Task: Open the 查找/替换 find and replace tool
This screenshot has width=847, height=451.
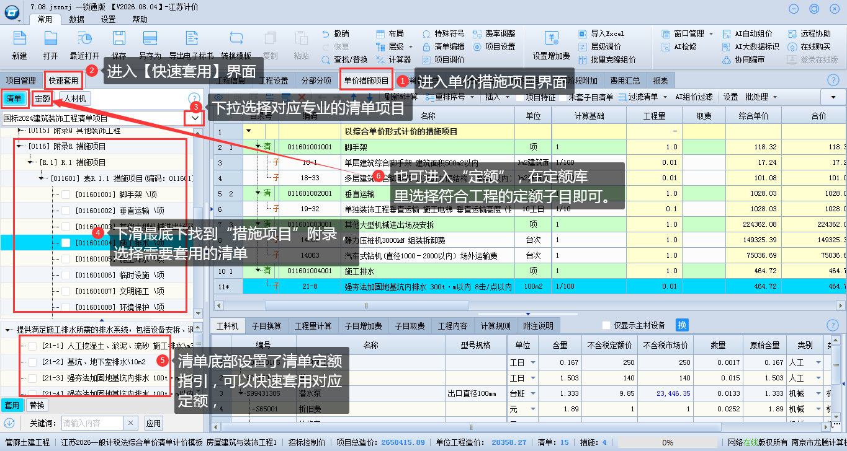Action: pos(345,59)
